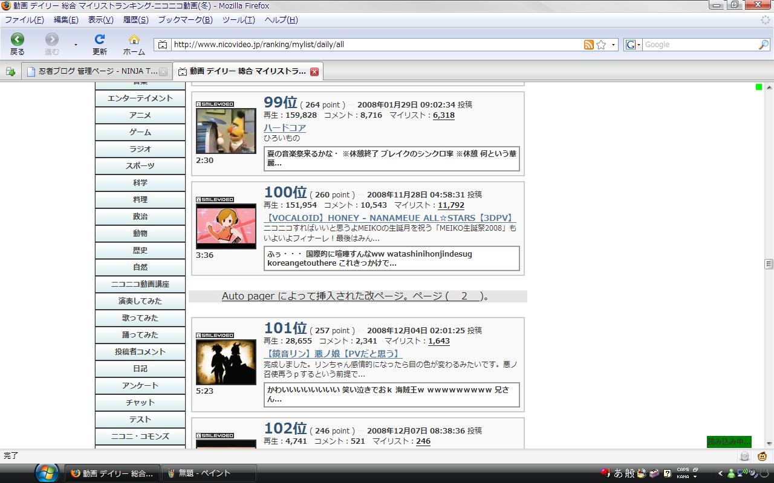Open the 99位 video thumbnail
This screenshot has width=774, height=483.
coord(226,131)
